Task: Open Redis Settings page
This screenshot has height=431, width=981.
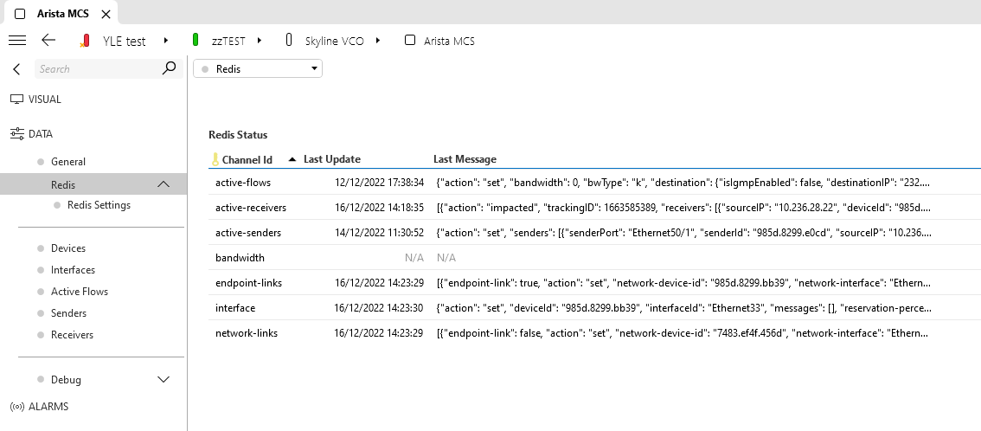Action: pos(99,205)
